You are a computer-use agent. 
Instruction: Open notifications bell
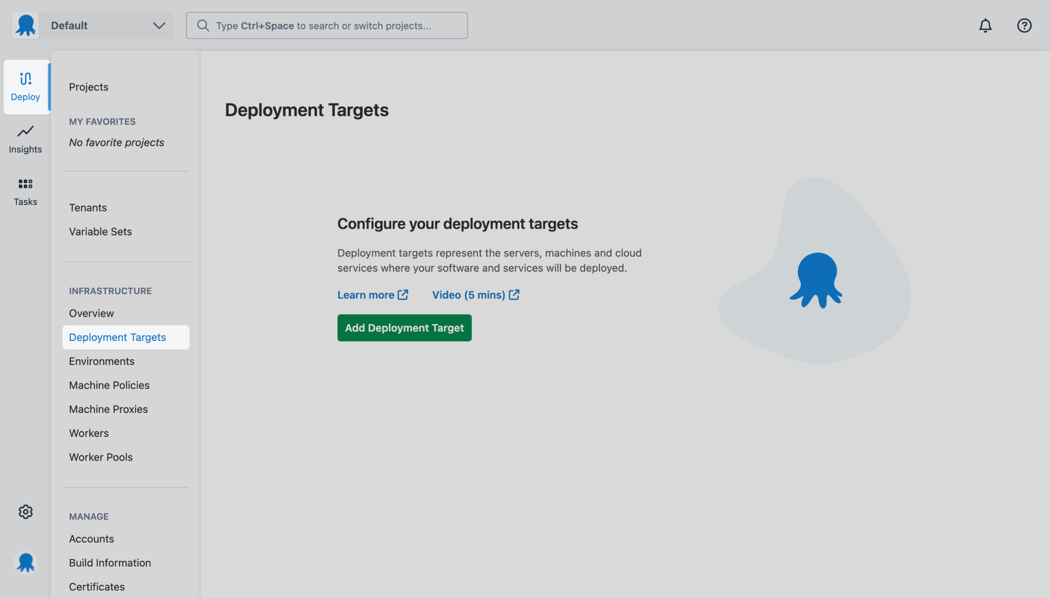point(985,26)
